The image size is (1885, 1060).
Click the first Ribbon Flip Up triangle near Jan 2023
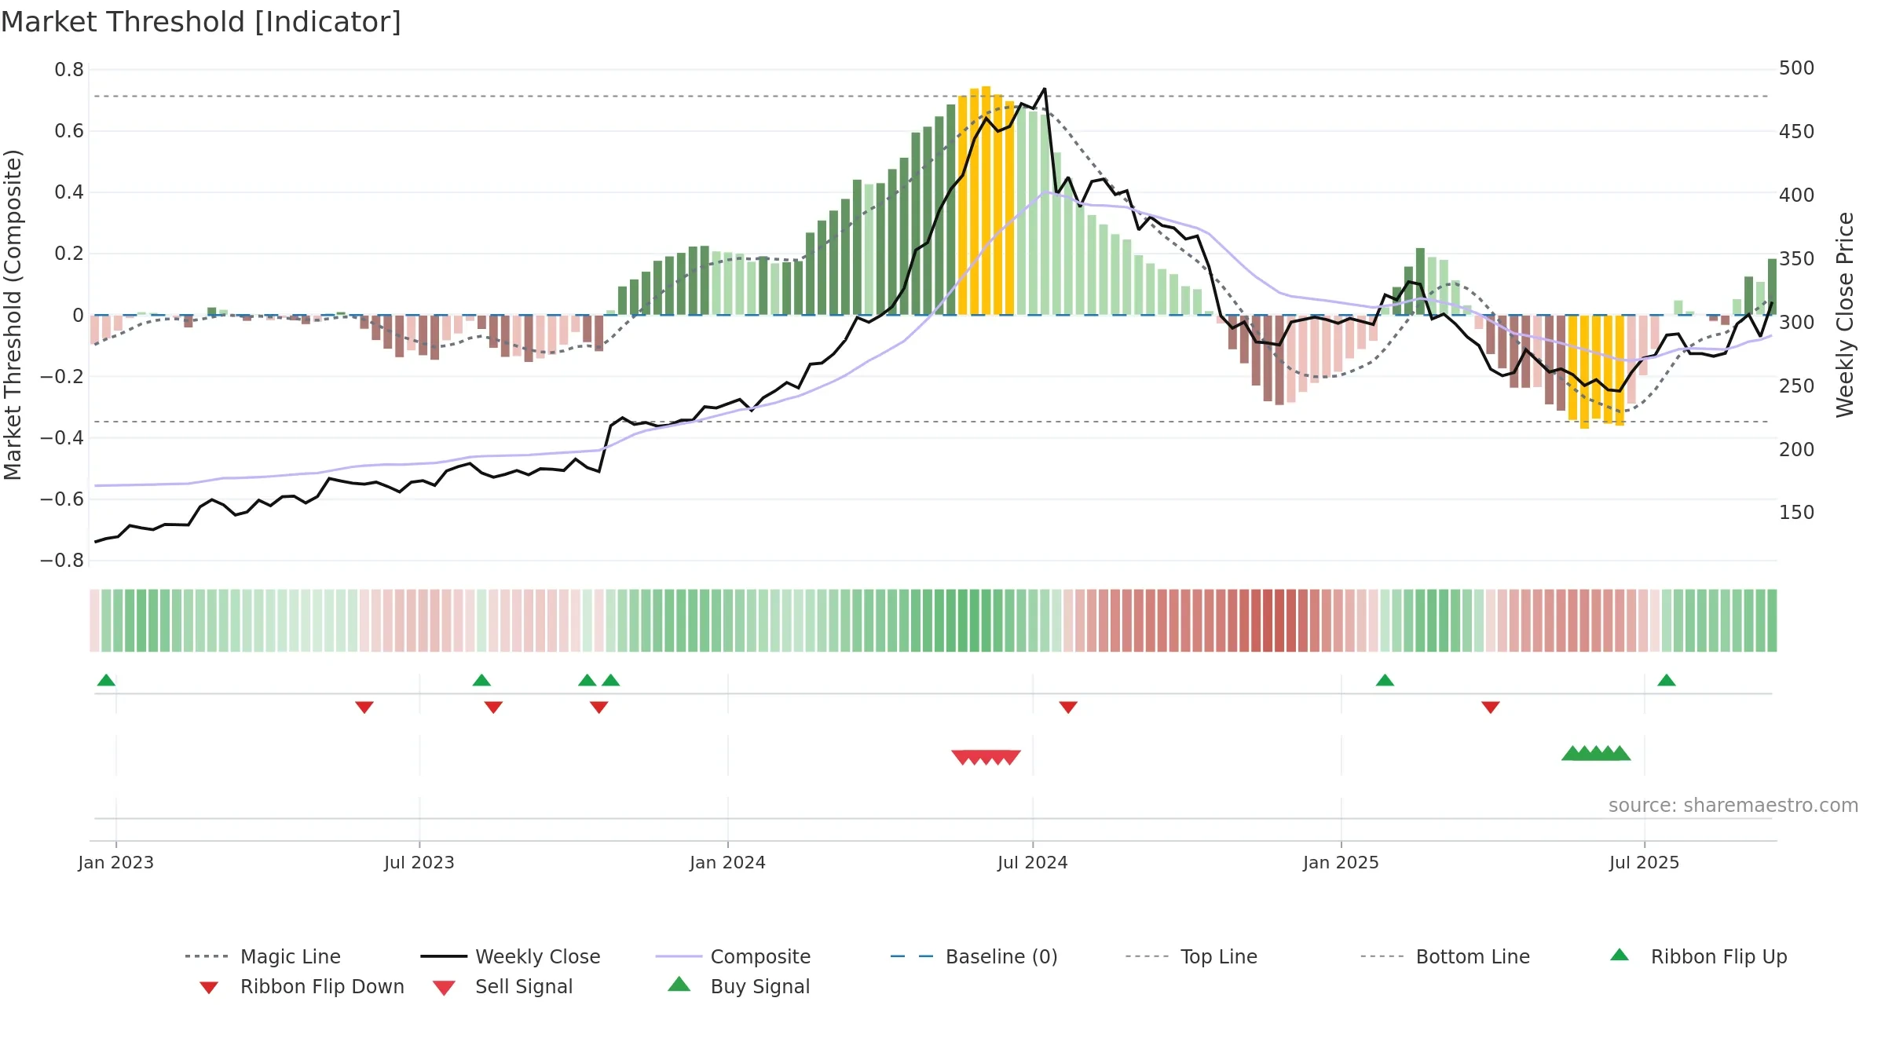click(106, 680)
